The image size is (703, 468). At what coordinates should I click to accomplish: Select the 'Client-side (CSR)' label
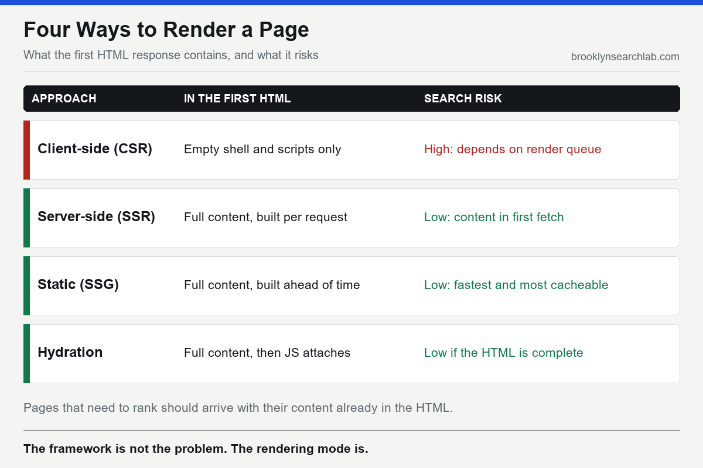coord(95,149)
